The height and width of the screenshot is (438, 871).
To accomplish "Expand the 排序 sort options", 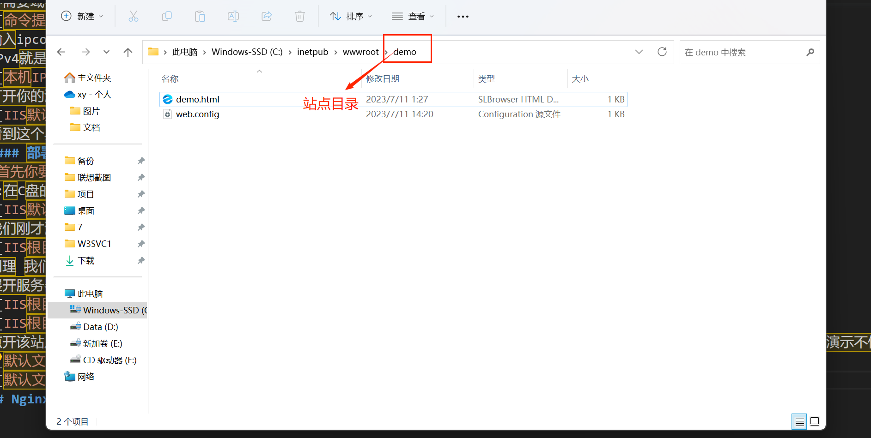I will (x=351, y=17).
